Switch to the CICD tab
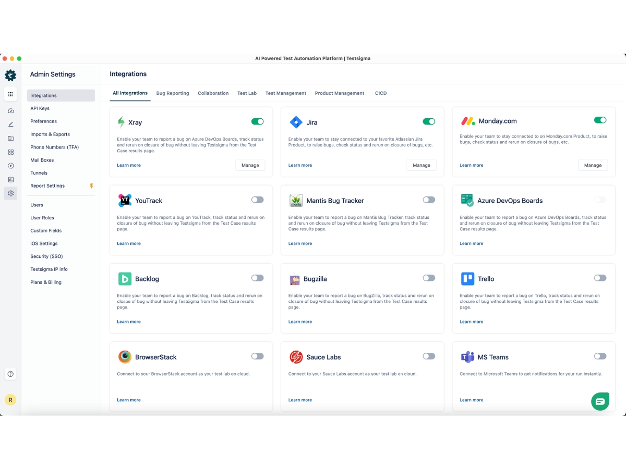Screen dimensions: 626x469 [x=381, y=93]
